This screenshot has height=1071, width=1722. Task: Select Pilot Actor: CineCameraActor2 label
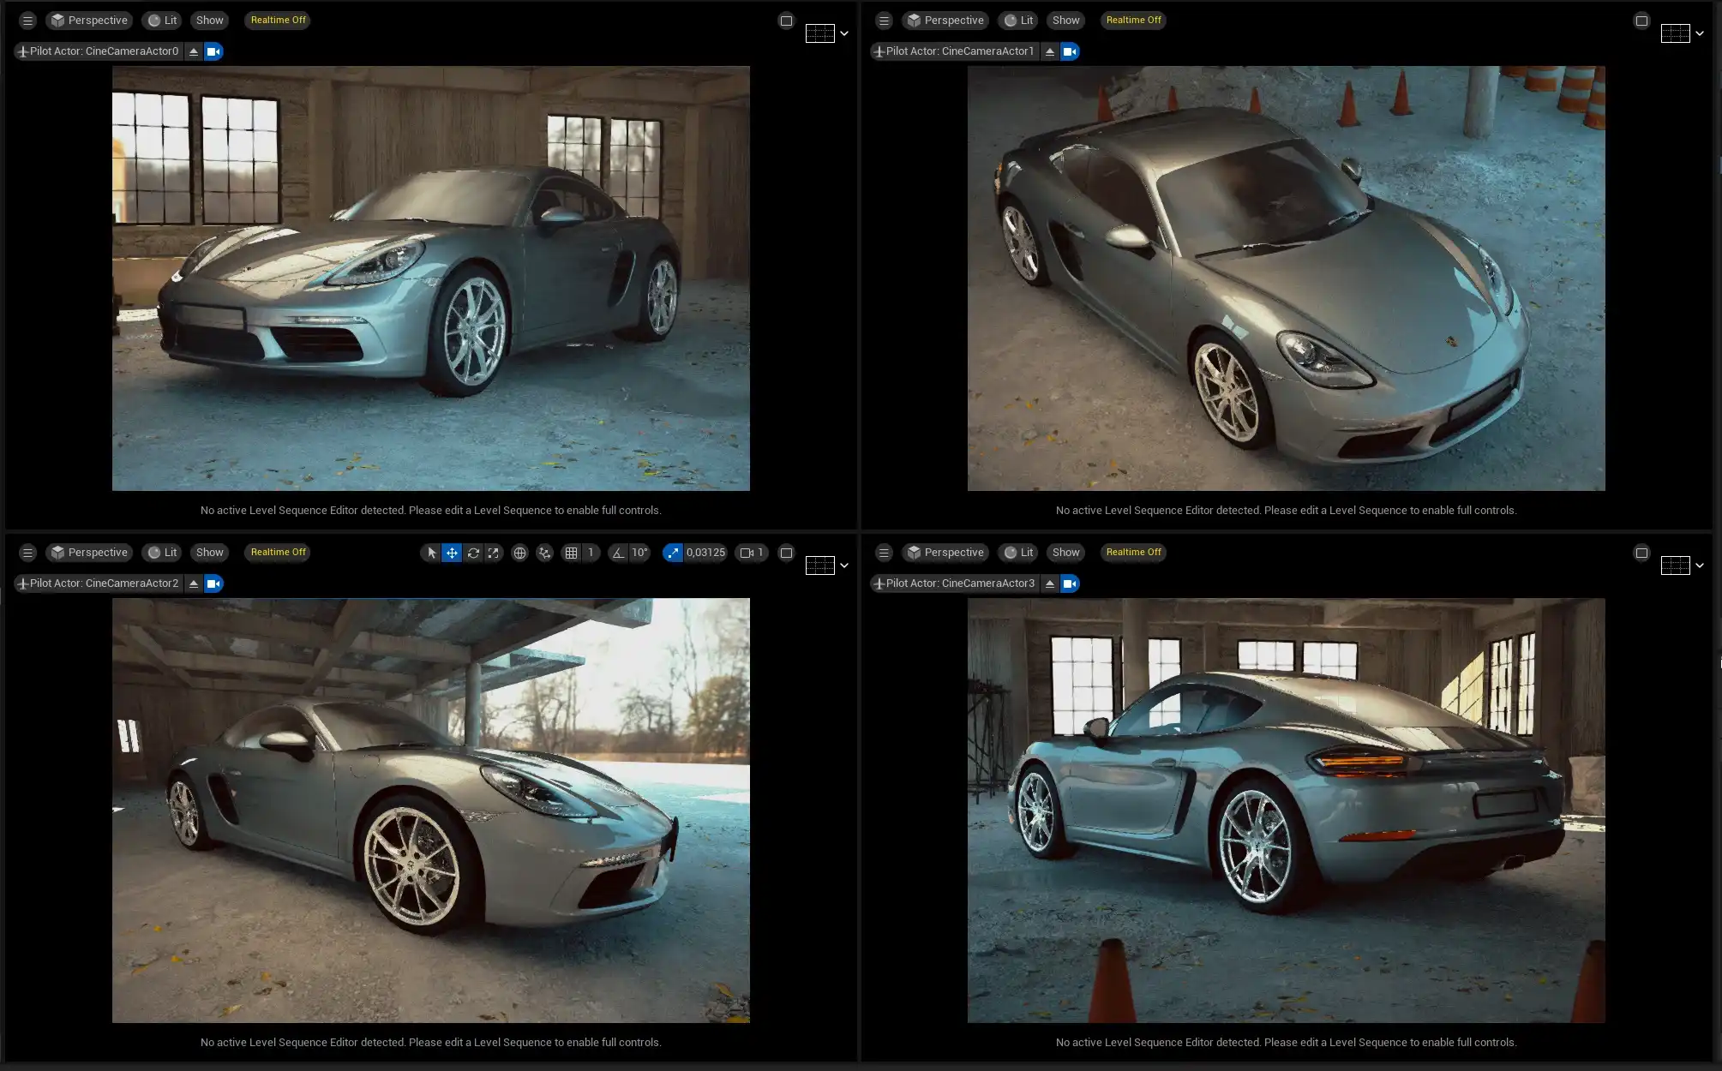point(99,583)
